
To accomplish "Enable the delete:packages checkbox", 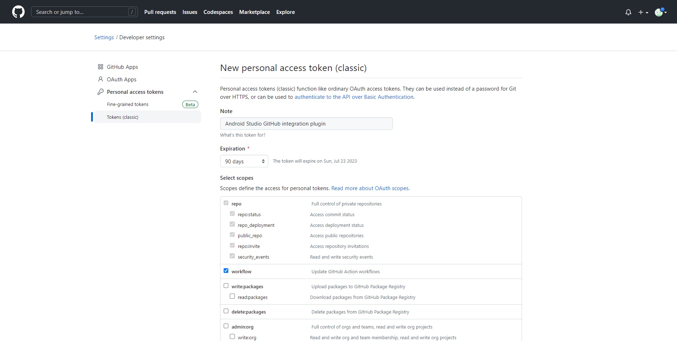I will [x=226, y=311].
